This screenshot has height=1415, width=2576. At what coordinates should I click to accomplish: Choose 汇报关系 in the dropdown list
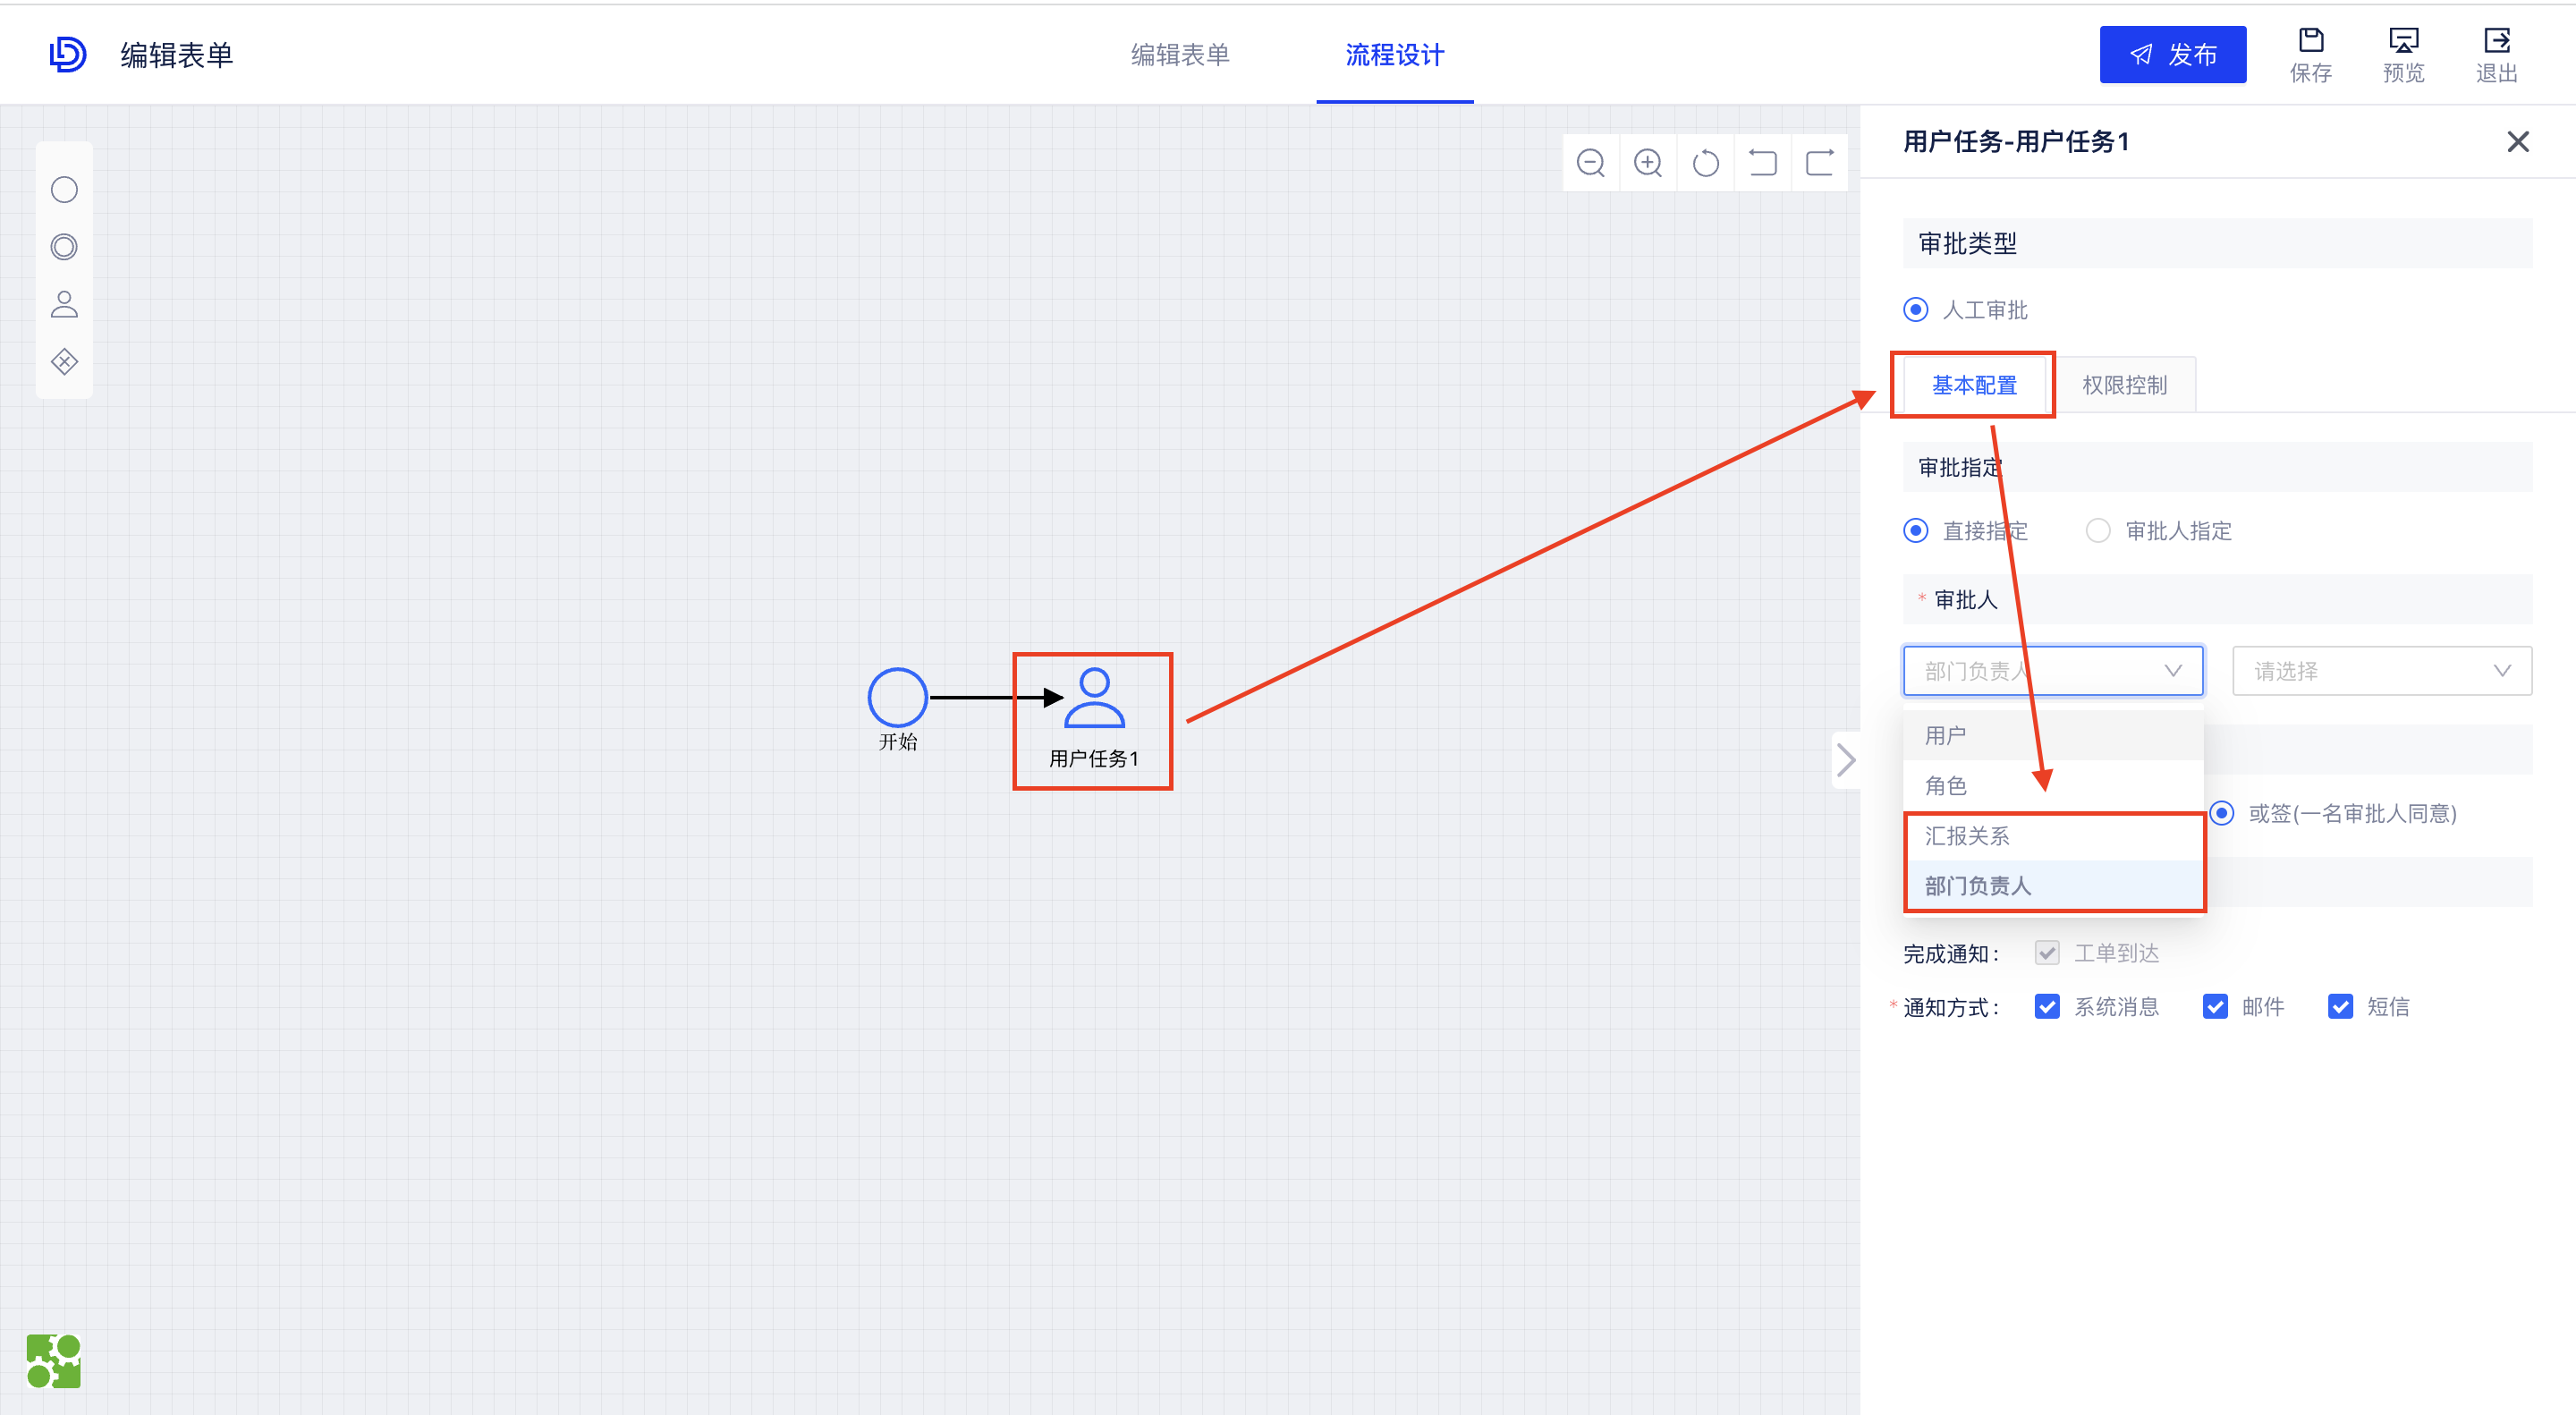[x=1967, y=836]
